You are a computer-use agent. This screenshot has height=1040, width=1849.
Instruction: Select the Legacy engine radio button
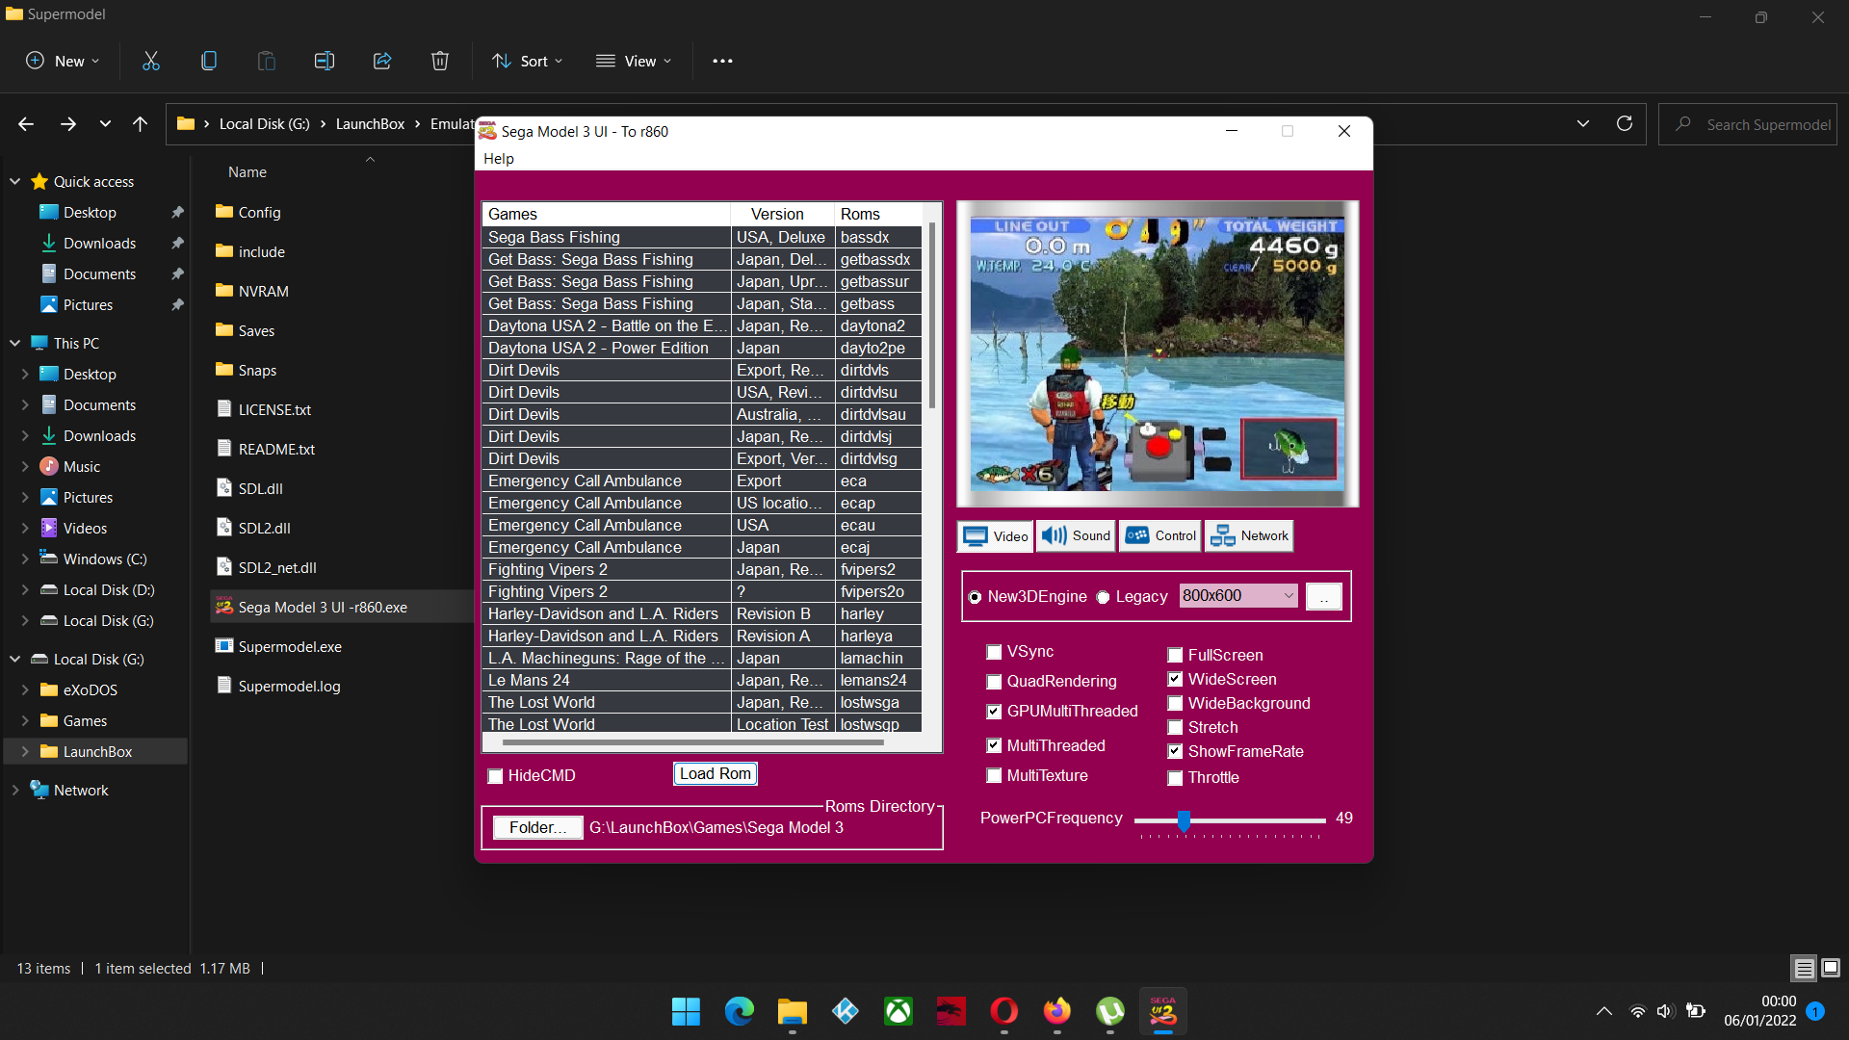pos(1104,597)
